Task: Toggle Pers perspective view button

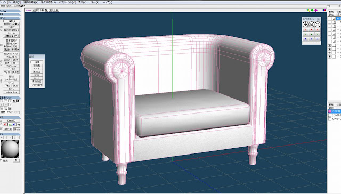Action: [x=28, y=10]
